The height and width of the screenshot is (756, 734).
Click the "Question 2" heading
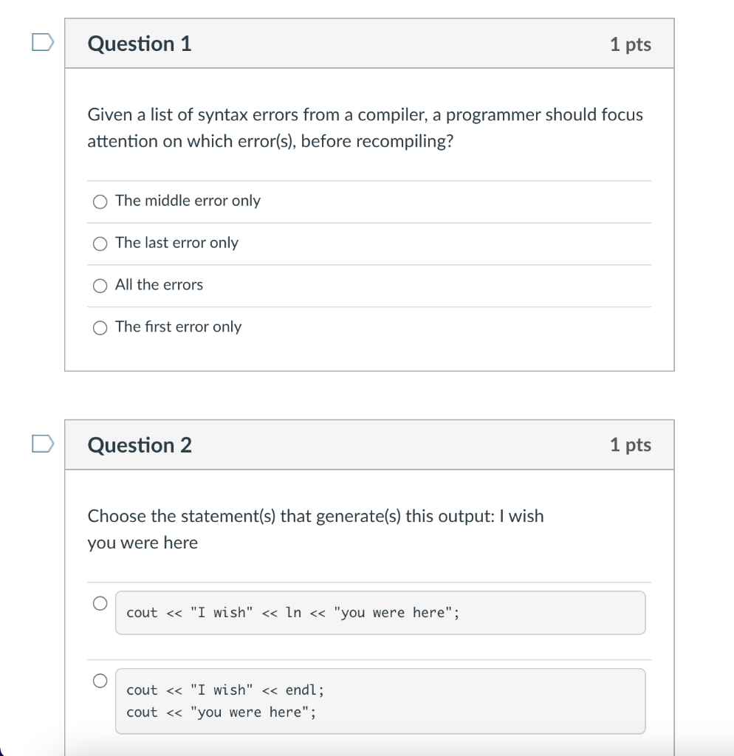pos(140,445)
